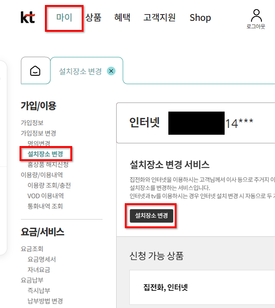Image resolution: width=275 pixels, height=308 pixels.
Task: Open 이용량/이용내역 sidebar link
Action: (x=42, y=175)
